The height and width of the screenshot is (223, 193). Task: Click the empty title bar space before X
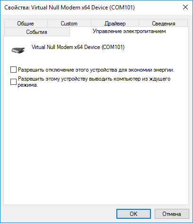(x=158, y=8)
